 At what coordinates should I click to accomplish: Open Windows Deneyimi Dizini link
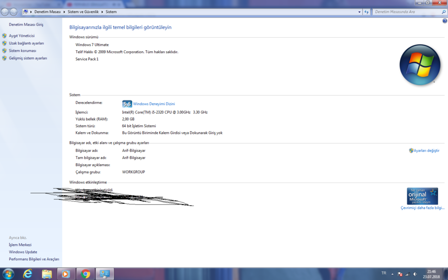tap(154, 104)
